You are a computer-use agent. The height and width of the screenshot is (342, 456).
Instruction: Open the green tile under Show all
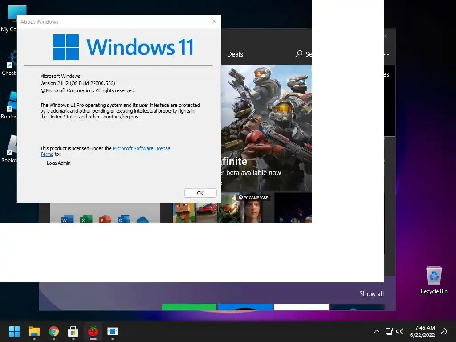189,307
